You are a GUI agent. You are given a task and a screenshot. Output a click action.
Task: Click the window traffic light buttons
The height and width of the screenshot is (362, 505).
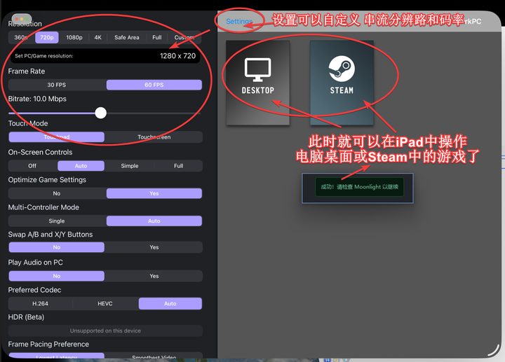pyautogui.click(x=22, y=19)
